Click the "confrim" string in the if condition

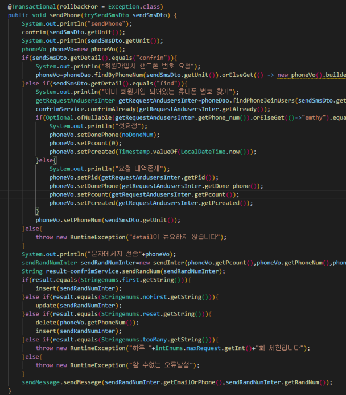(151, 58)
